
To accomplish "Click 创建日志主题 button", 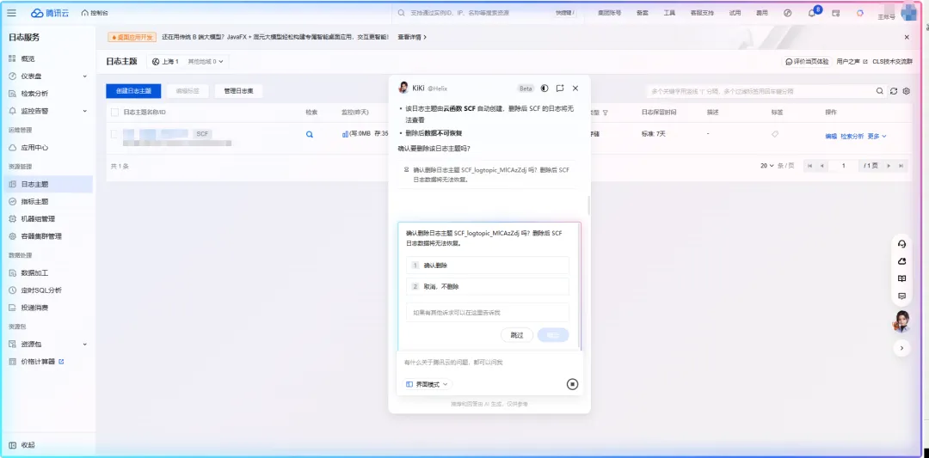I will point(134,91).
